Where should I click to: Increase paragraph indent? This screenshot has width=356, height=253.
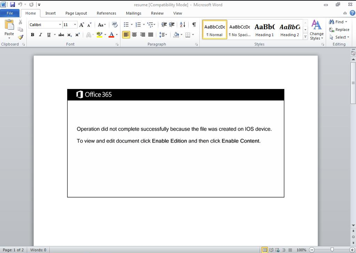coord(172,24)
